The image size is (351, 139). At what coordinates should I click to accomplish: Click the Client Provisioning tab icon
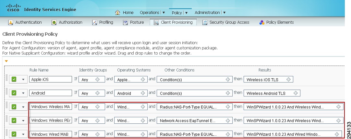click(x=156, y=22)
